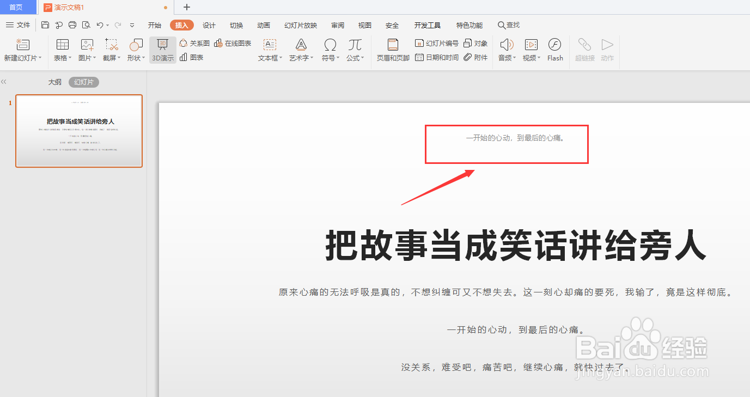The height and width of the screenshot is (397, 750).
Task: Switch to the 开发工具 ribbon tab
Action: pos(428,26)
